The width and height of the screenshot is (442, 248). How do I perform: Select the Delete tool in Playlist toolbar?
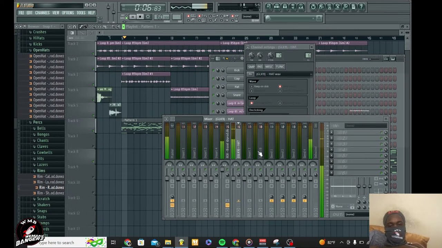click(90, 27)
